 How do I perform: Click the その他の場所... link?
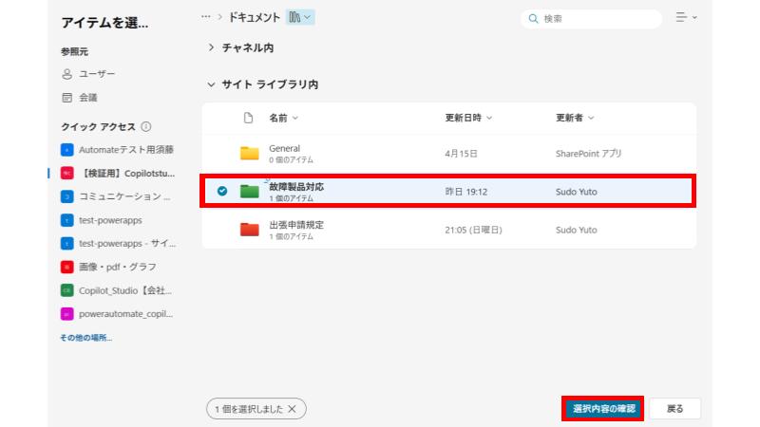tap(85, 338)
